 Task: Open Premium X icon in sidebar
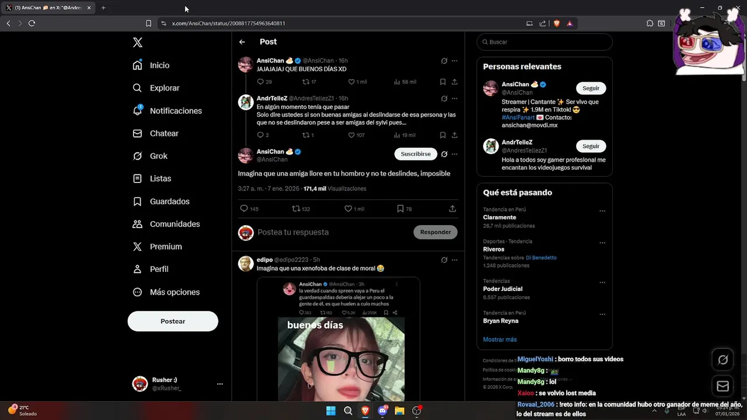click(x=138, y=247)
